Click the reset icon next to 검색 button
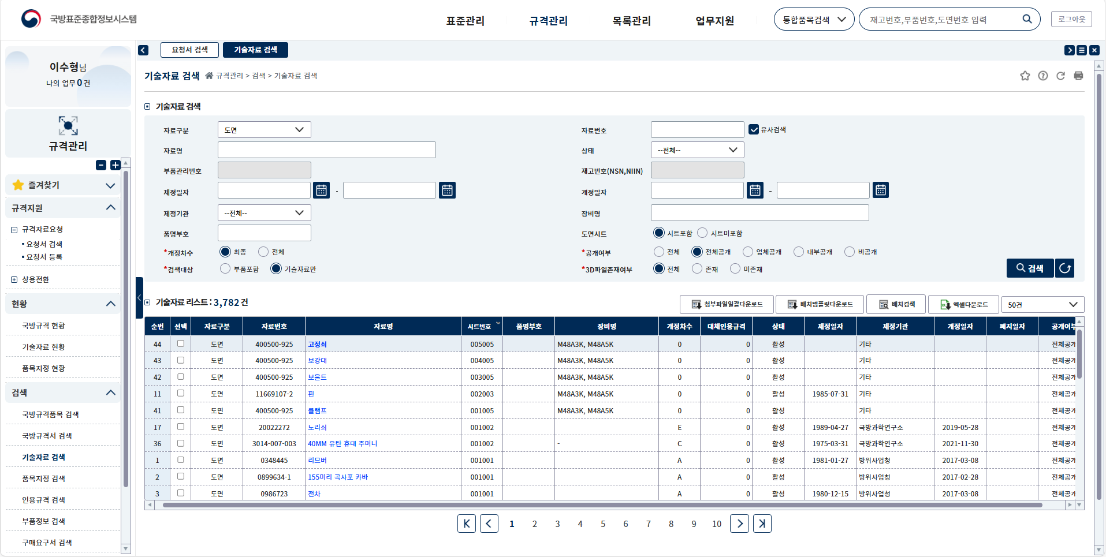This screenshot has width=1106, height=557. point(1065,268)
